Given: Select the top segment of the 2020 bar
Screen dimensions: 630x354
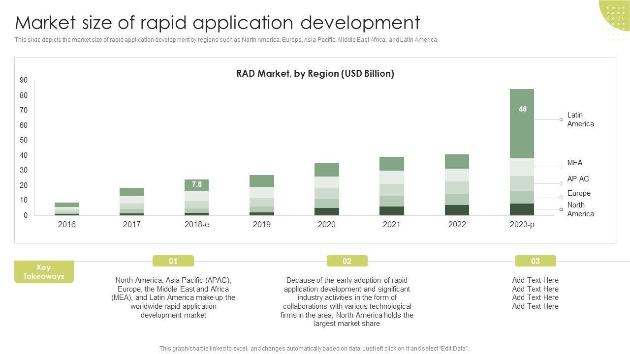Looking at the screenshot, I should pos(327,170).
